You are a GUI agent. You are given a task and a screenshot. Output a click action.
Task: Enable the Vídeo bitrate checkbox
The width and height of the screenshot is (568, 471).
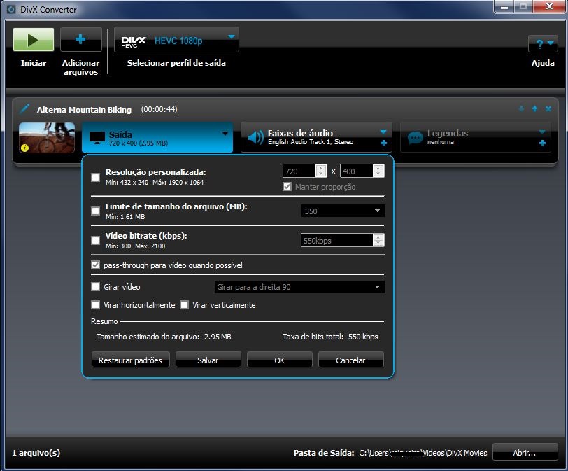[96, 240]
